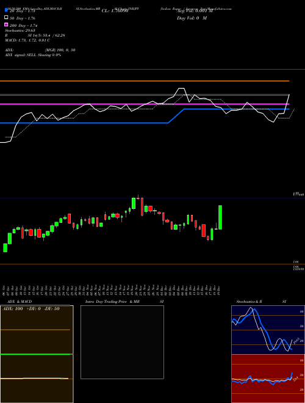
Task: Click the tall red candlestick after the peak
Action: pyautogui.click(x=142, y=206)
